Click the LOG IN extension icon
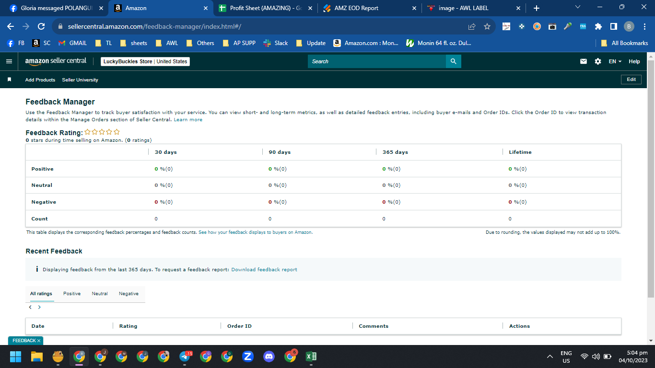This screenshot has height=368, width=655. point(506,27)
